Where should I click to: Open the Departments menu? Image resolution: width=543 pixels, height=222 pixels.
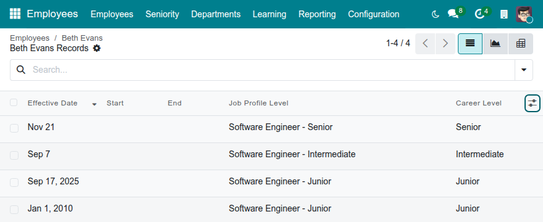pyautogui.click(x=216, y=14)
